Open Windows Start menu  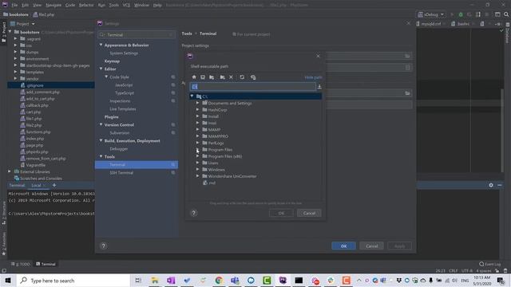click(x=8, y=280)
